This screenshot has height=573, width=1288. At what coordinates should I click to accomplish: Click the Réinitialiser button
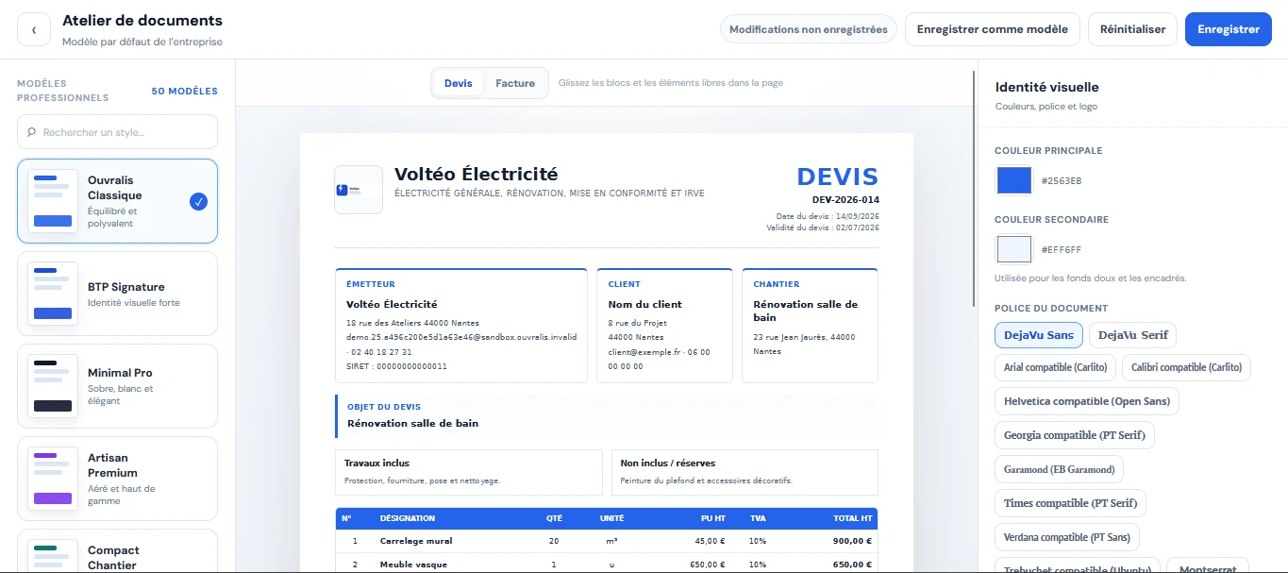[1132, 29]
